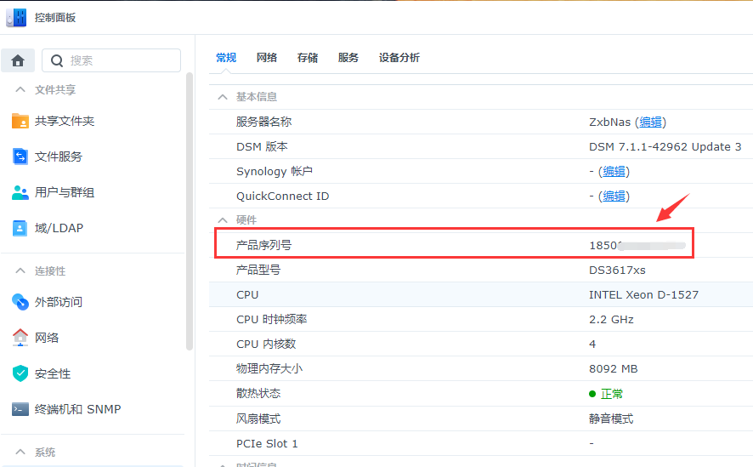Open the 共享文件夹 folder icon
Viewport: 753px width, 467px height.
point(20,121)
